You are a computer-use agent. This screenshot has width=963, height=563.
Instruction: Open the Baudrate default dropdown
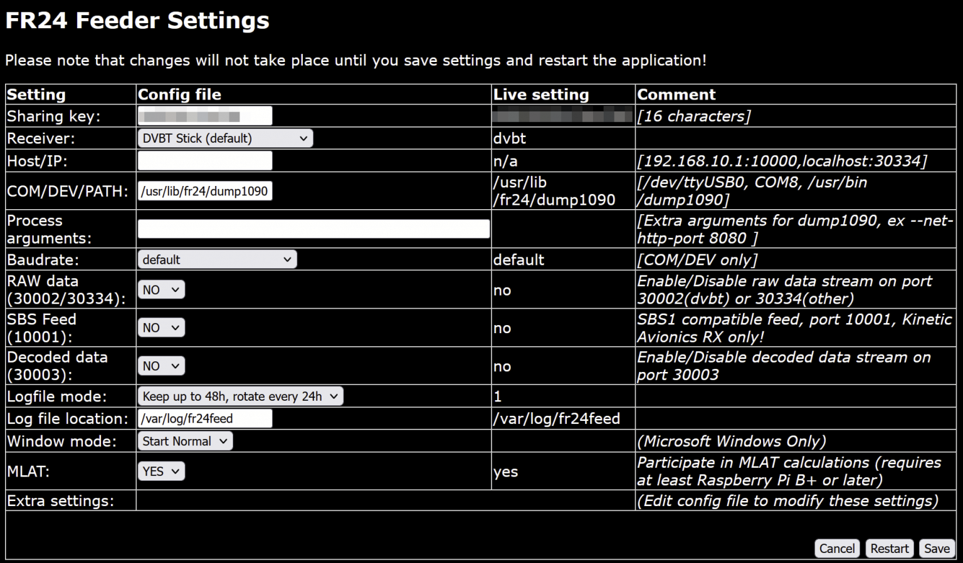pos(217,259)
